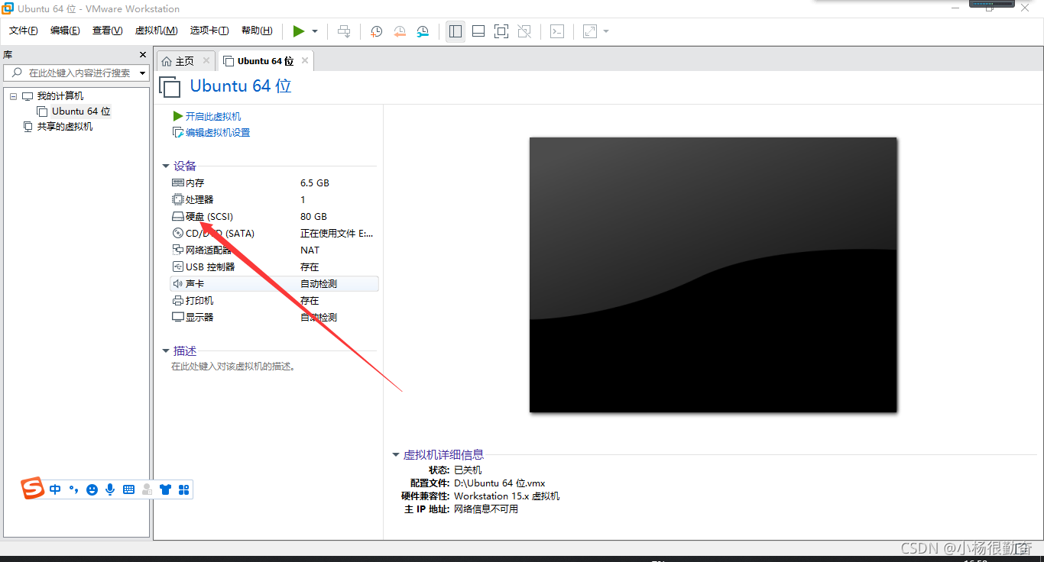The height and width of the screenshot is (562, 1044).
Task: Click the 处理器 processor device row
Action: click(274, 200)
